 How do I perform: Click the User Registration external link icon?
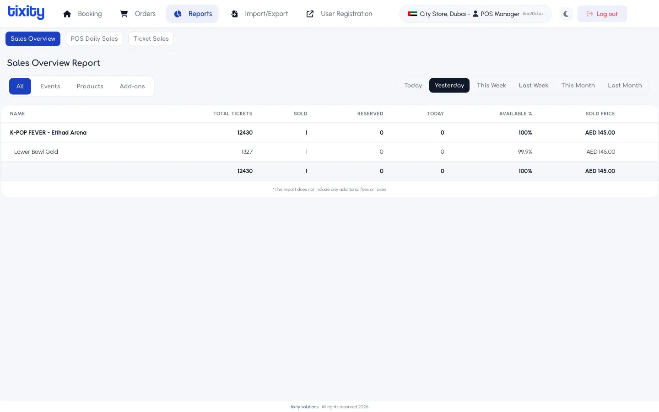click(x=310, y=14)
